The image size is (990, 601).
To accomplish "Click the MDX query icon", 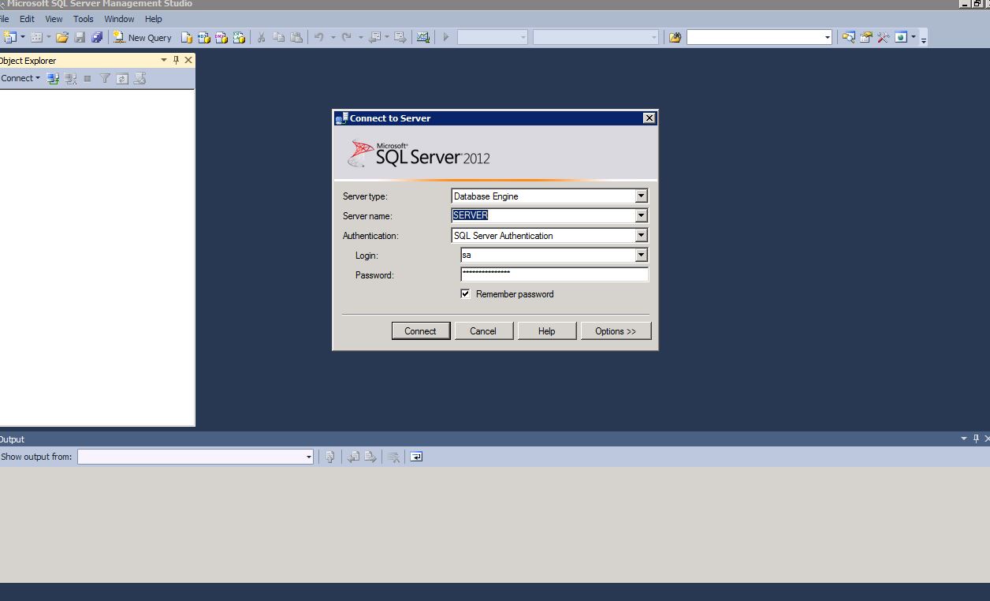I will 204,37.
